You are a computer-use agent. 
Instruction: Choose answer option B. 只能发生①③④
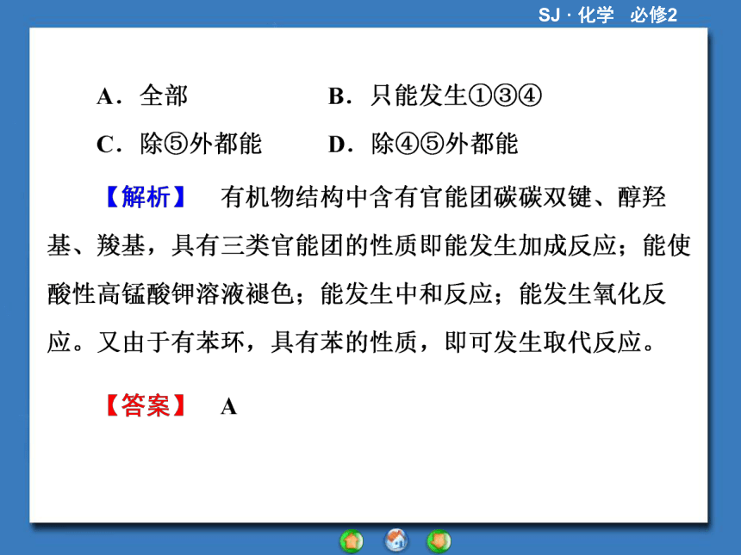(435, 96)
